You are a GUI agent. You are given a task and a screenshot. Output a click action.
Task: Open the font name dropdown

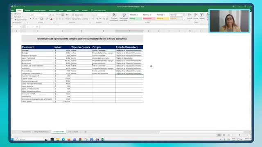pos(42,15)
